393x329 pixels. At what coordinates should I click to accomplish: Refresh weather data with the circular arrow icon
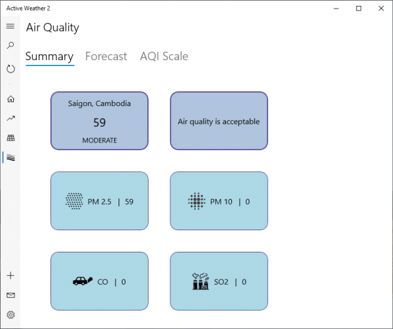click(10, 69)
